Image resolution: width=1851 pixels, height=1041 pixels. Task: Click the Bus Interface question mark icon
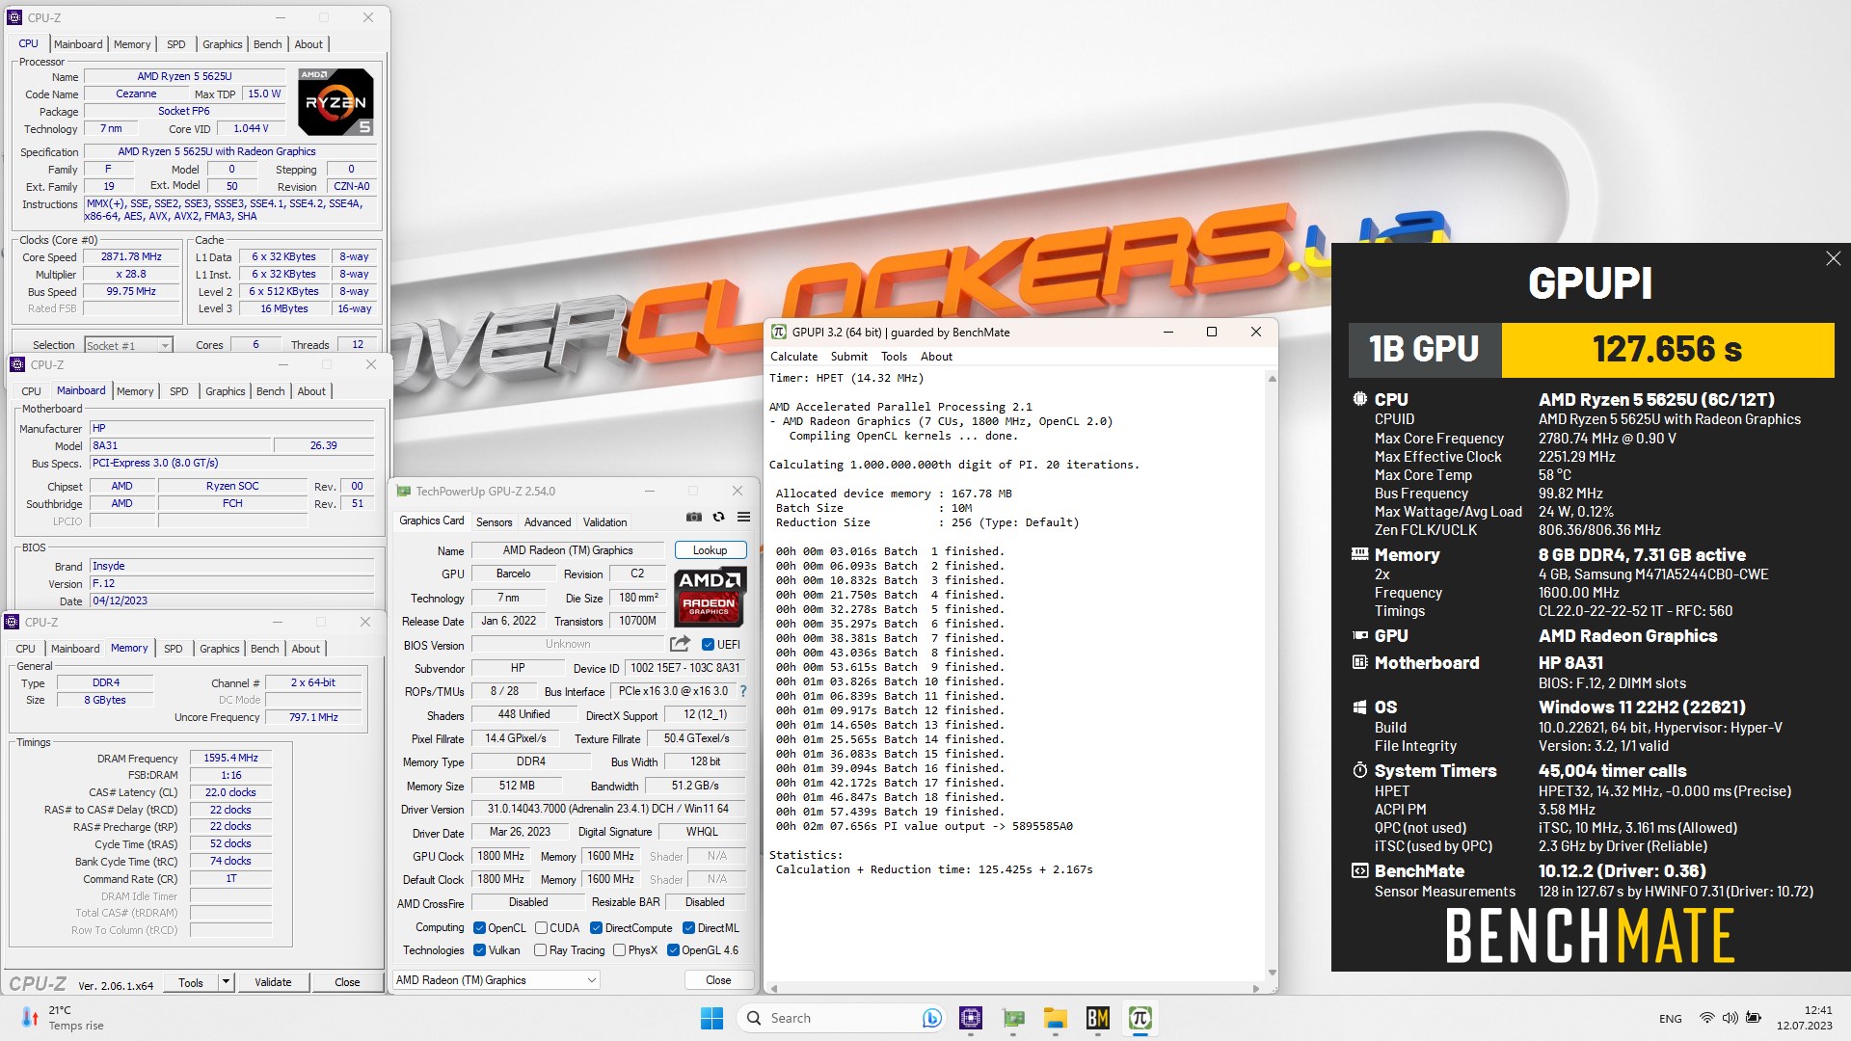pyautogui.click(x=742, y=691)
